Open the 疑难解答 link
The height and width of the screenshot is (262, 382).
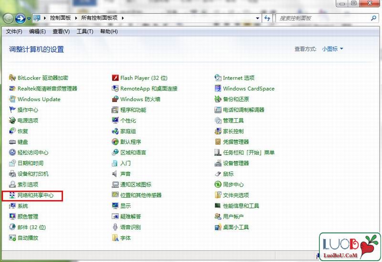point(130,217)
